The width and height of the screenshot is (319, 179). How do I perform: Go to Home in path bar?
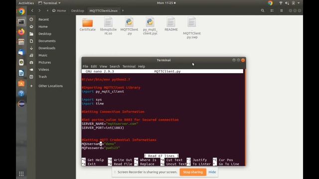(x=59, y=10)
